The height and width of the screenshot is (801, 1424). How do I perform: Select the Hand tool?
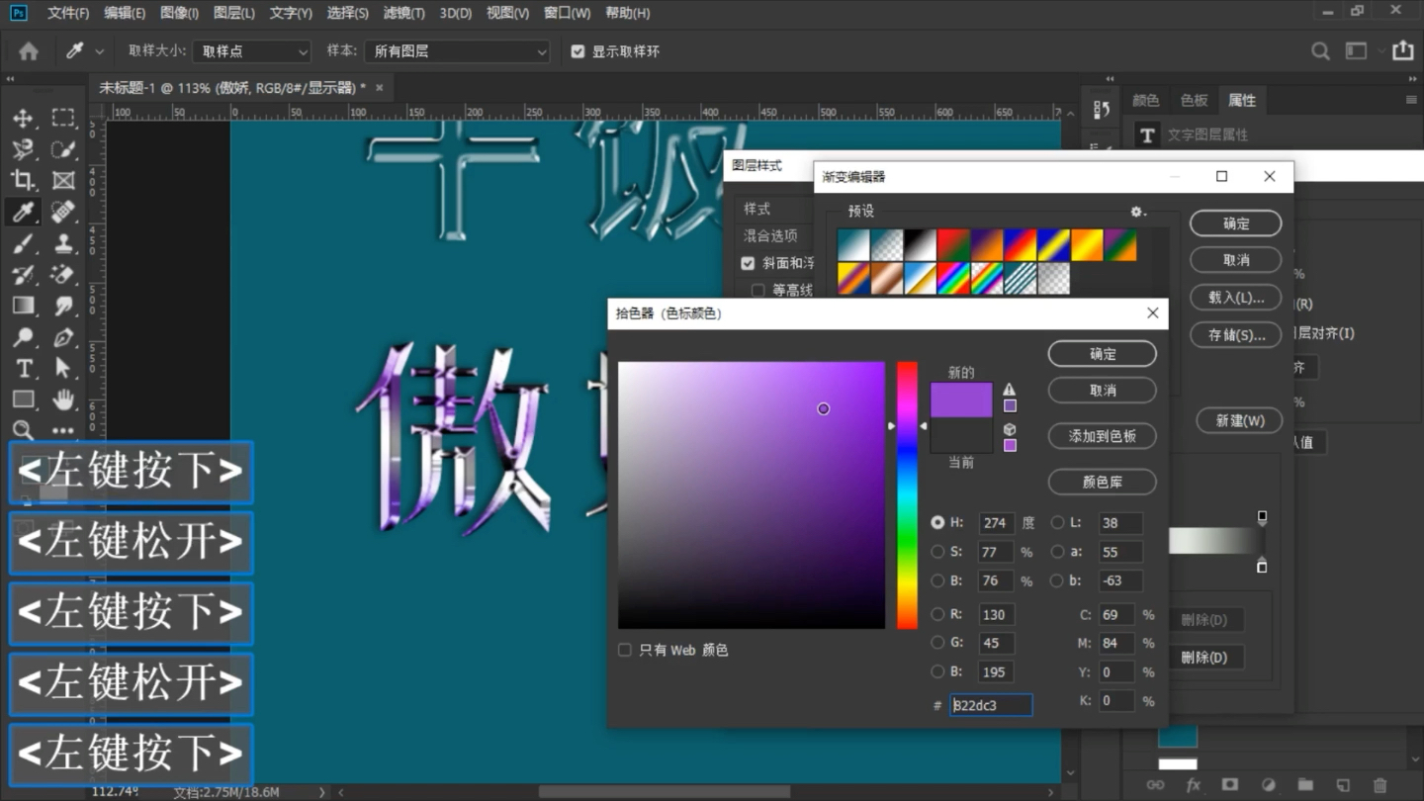(63, 400)
